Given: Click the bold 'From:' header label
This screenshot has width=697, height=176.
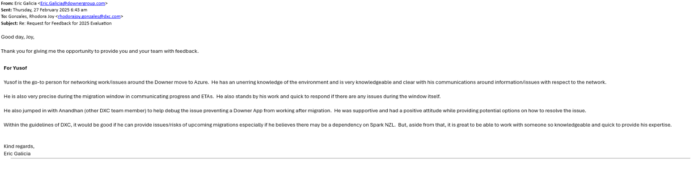Looking at the screenshot, I should click(x=7, y=3).
